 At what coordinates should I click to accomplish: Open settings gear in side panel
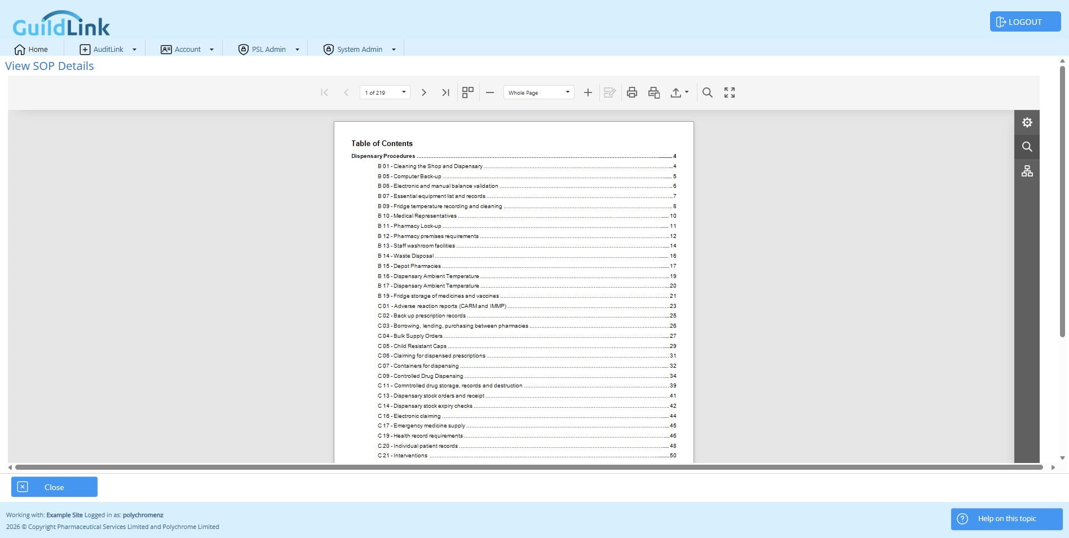click(1027, 122)
